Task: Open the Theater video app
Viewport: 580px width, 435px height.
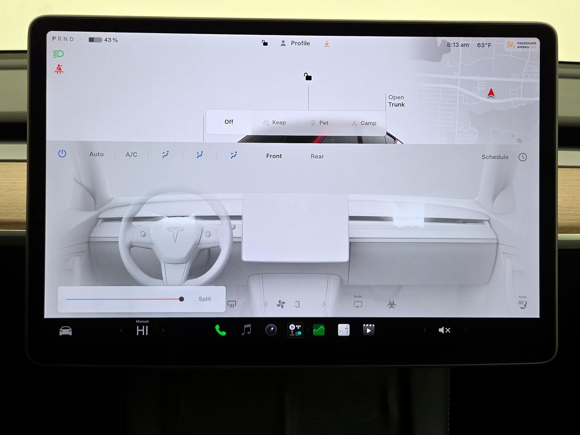Action: (x=369, y=330)
